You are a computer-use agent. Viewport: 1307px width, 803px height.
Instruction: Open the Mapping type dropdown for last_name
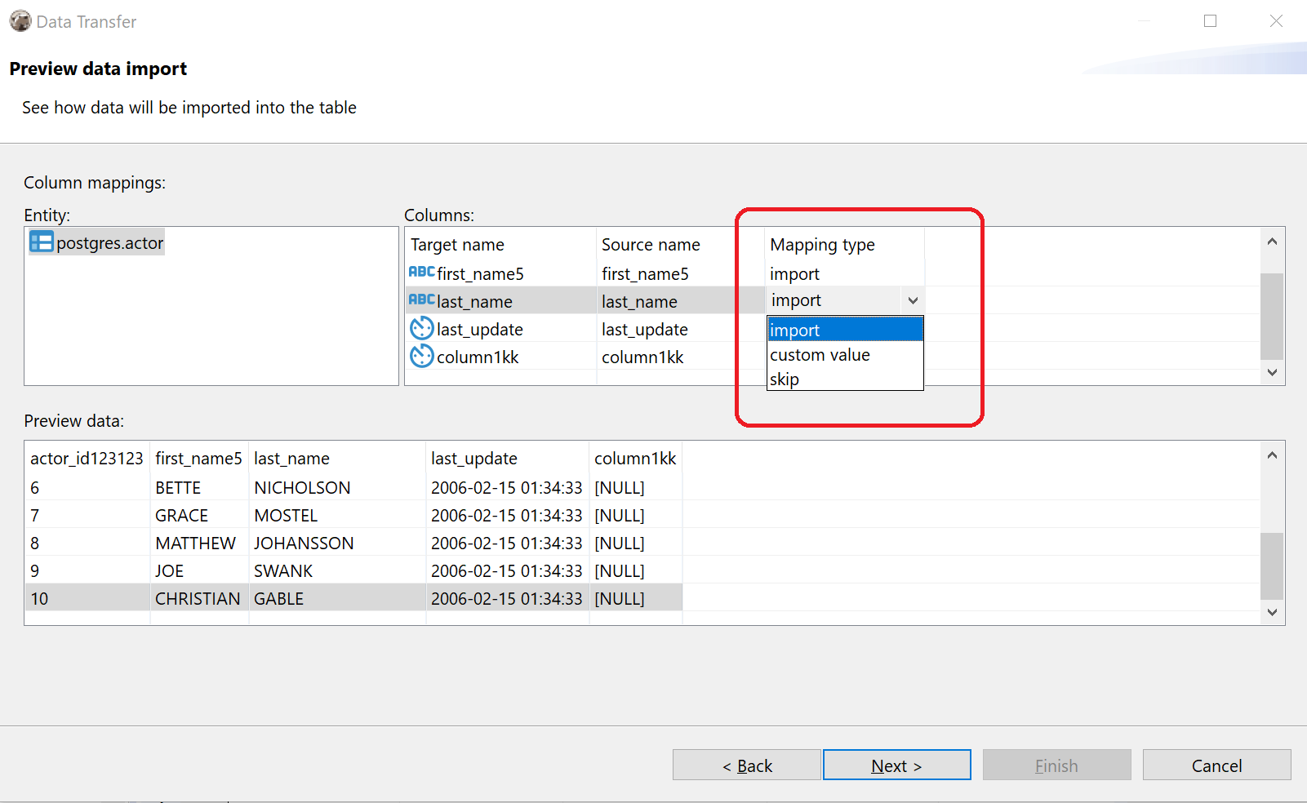coord(913,299)
